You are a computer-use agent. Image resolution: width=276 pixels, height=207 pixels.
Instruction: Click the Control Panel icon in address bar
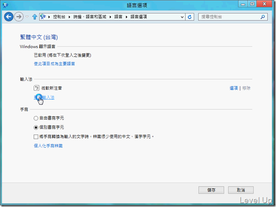point(43,17)
